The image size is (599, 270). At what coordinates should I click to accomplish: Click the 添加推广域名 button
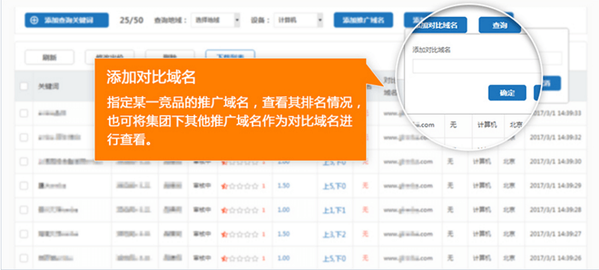pyautogui.click(x=363, y=20)
